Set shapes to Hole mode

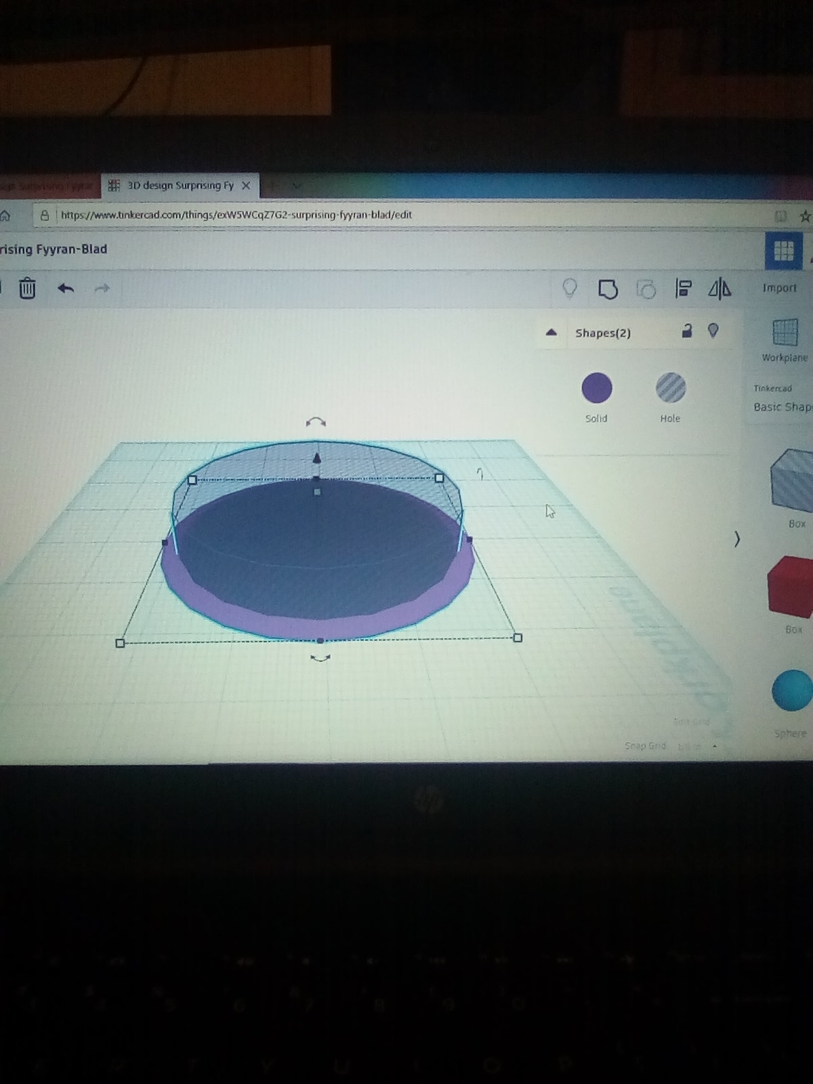[x=671, y=388]
